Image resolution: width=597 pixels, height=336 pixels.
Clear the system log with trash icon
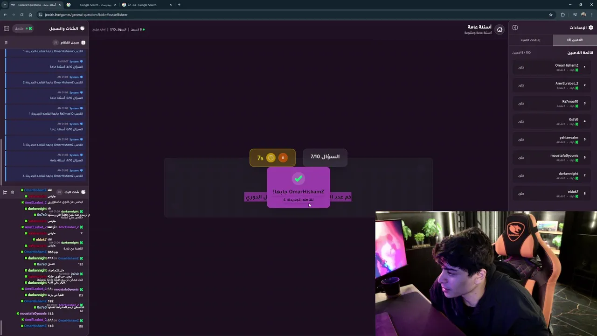(6, 42)
